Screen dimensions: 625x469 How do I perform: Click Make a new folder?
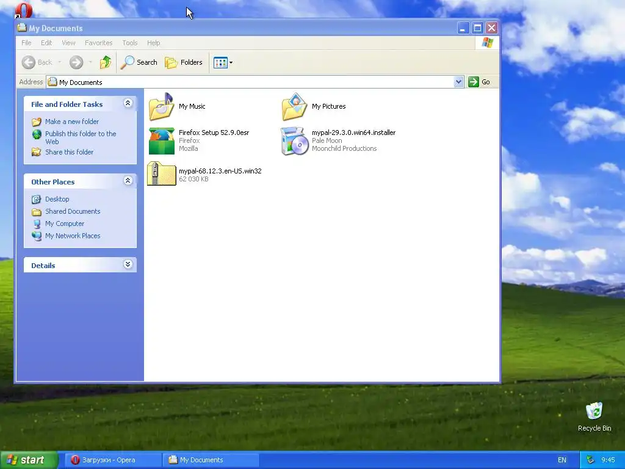[72, 122]
